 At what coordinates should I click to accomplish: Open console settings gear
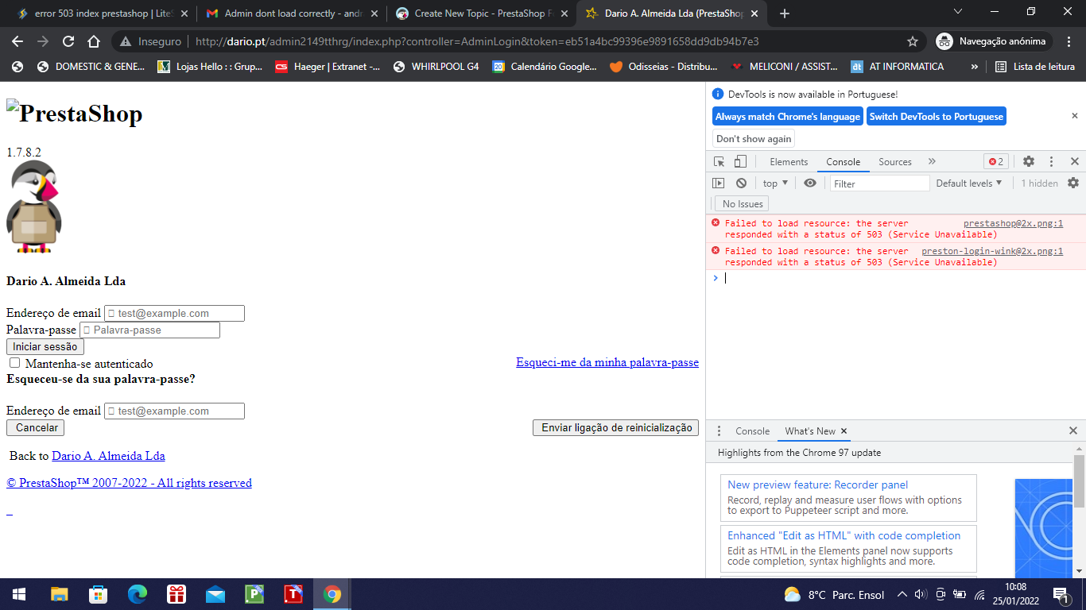click(1073, 183)
